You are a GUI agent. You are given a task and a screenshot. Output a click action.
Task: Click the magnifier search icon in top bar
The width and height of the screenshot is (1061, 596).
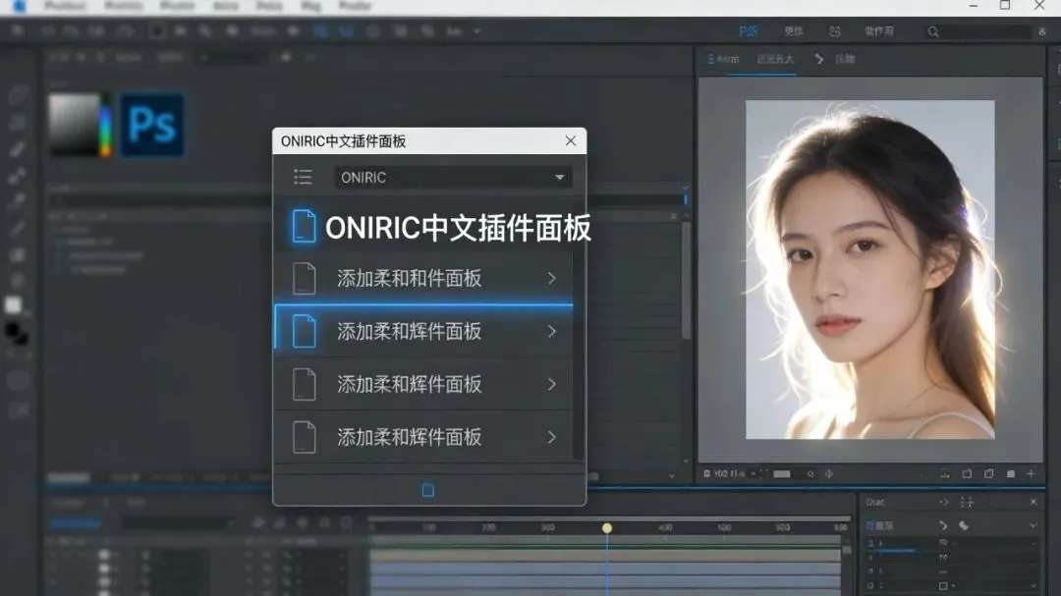point(933,31)
